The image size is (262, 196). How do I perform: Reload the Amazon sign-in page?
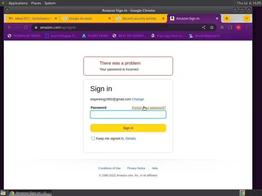[26, 27]
